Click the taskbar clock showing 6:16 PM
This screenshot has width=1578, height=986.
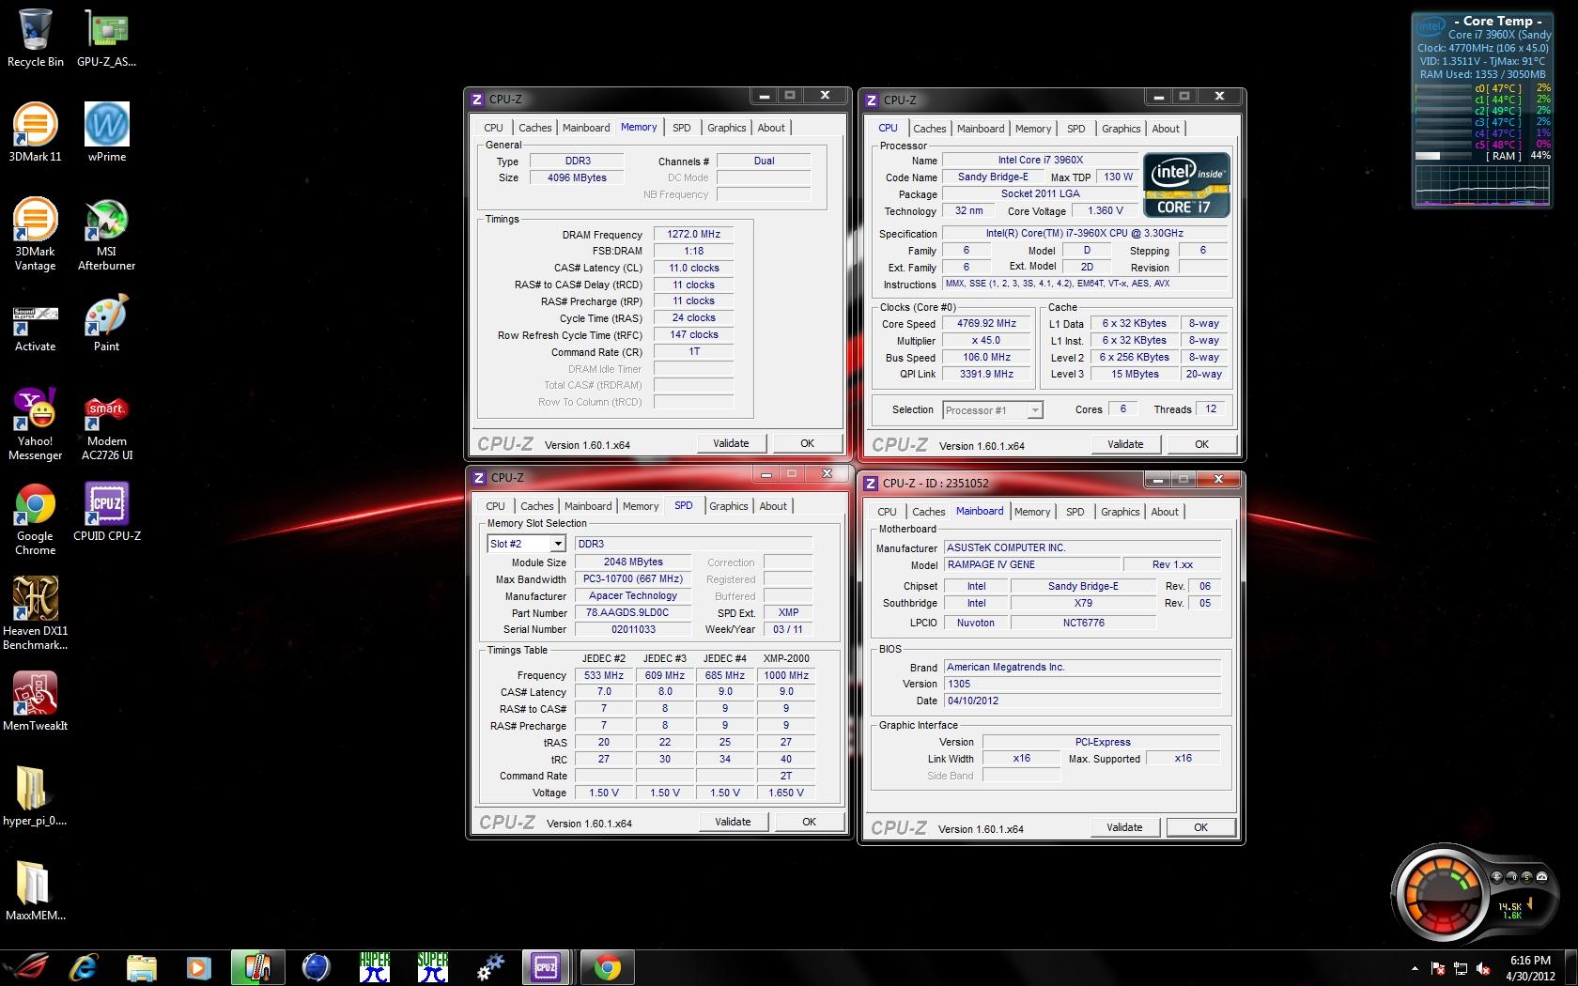pyautogui.click(x=1530, y=968)
